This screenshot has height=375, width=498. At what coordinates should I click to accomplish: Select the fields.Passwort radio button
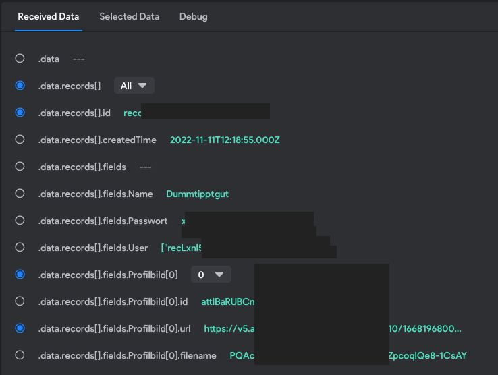[x=20, y=221]
